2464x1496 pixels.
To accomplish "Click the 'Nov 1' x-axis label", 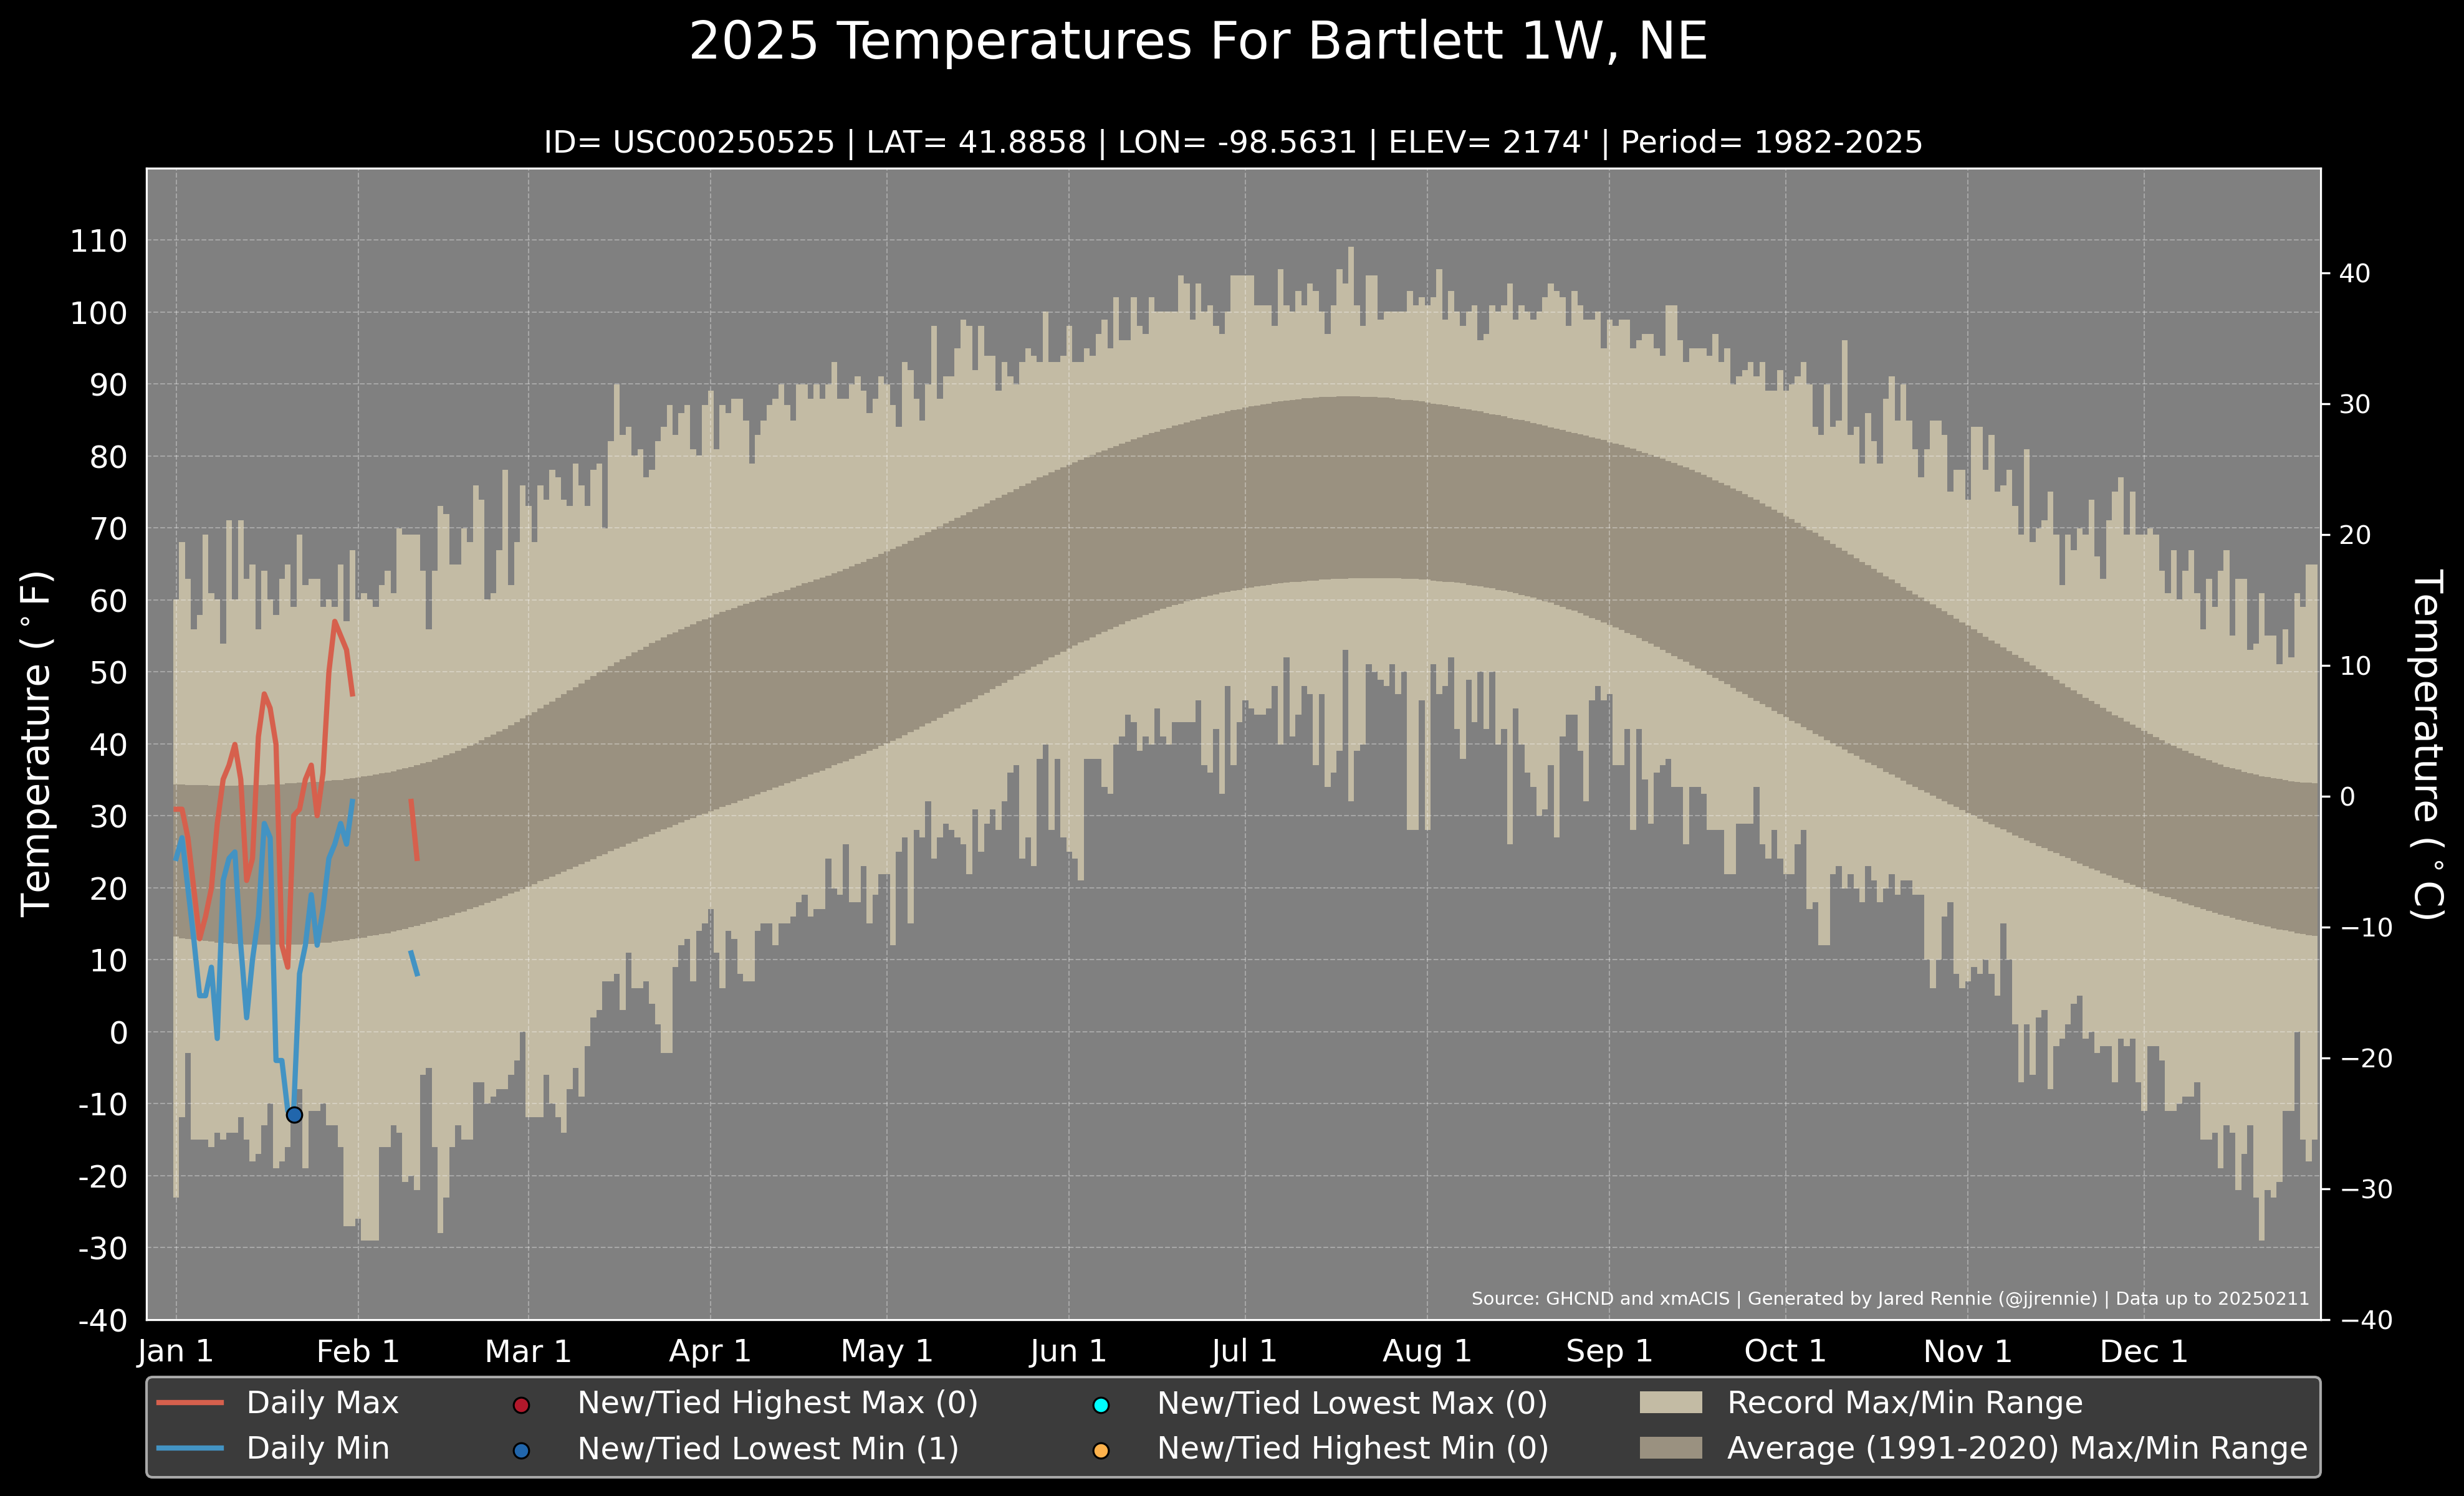I will [x=1967, y=1351].
